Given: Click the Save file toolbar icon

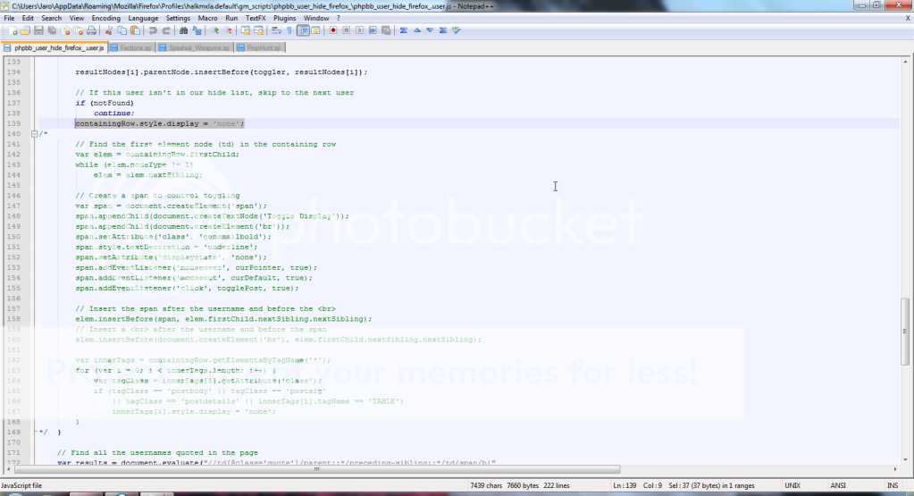Looking at the screenshot, I should (x=39, y=30).
